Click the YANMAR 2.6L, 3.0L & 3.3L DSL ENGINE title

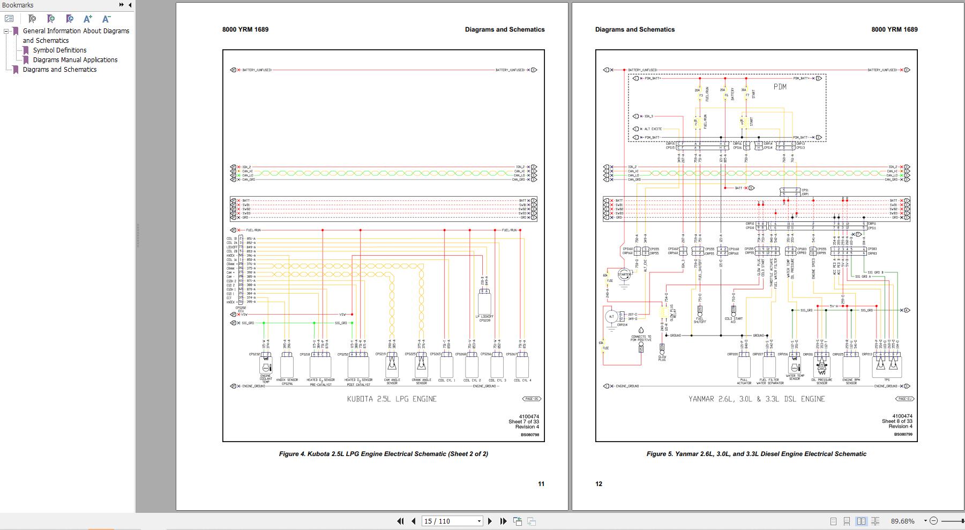tap(757, 399)
